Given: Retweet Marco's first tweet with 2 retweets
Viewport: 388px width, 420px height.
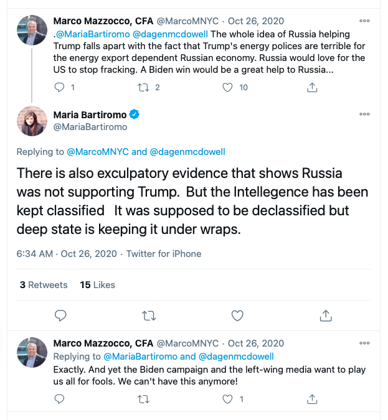Looking at the screenshot, I should tap(143, 88).
